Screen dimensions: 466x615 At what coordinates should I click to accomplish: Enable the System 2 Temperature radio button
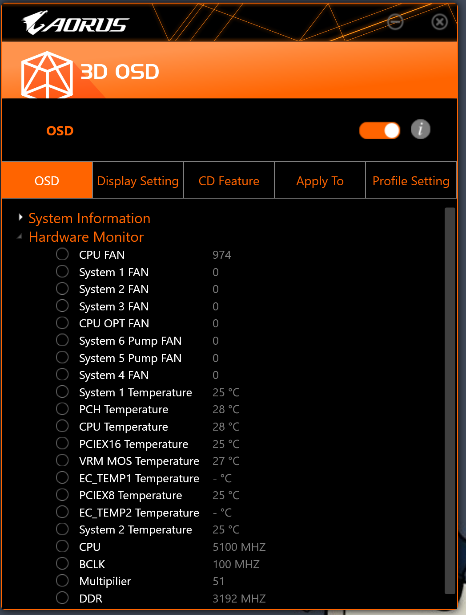point(62,529)
